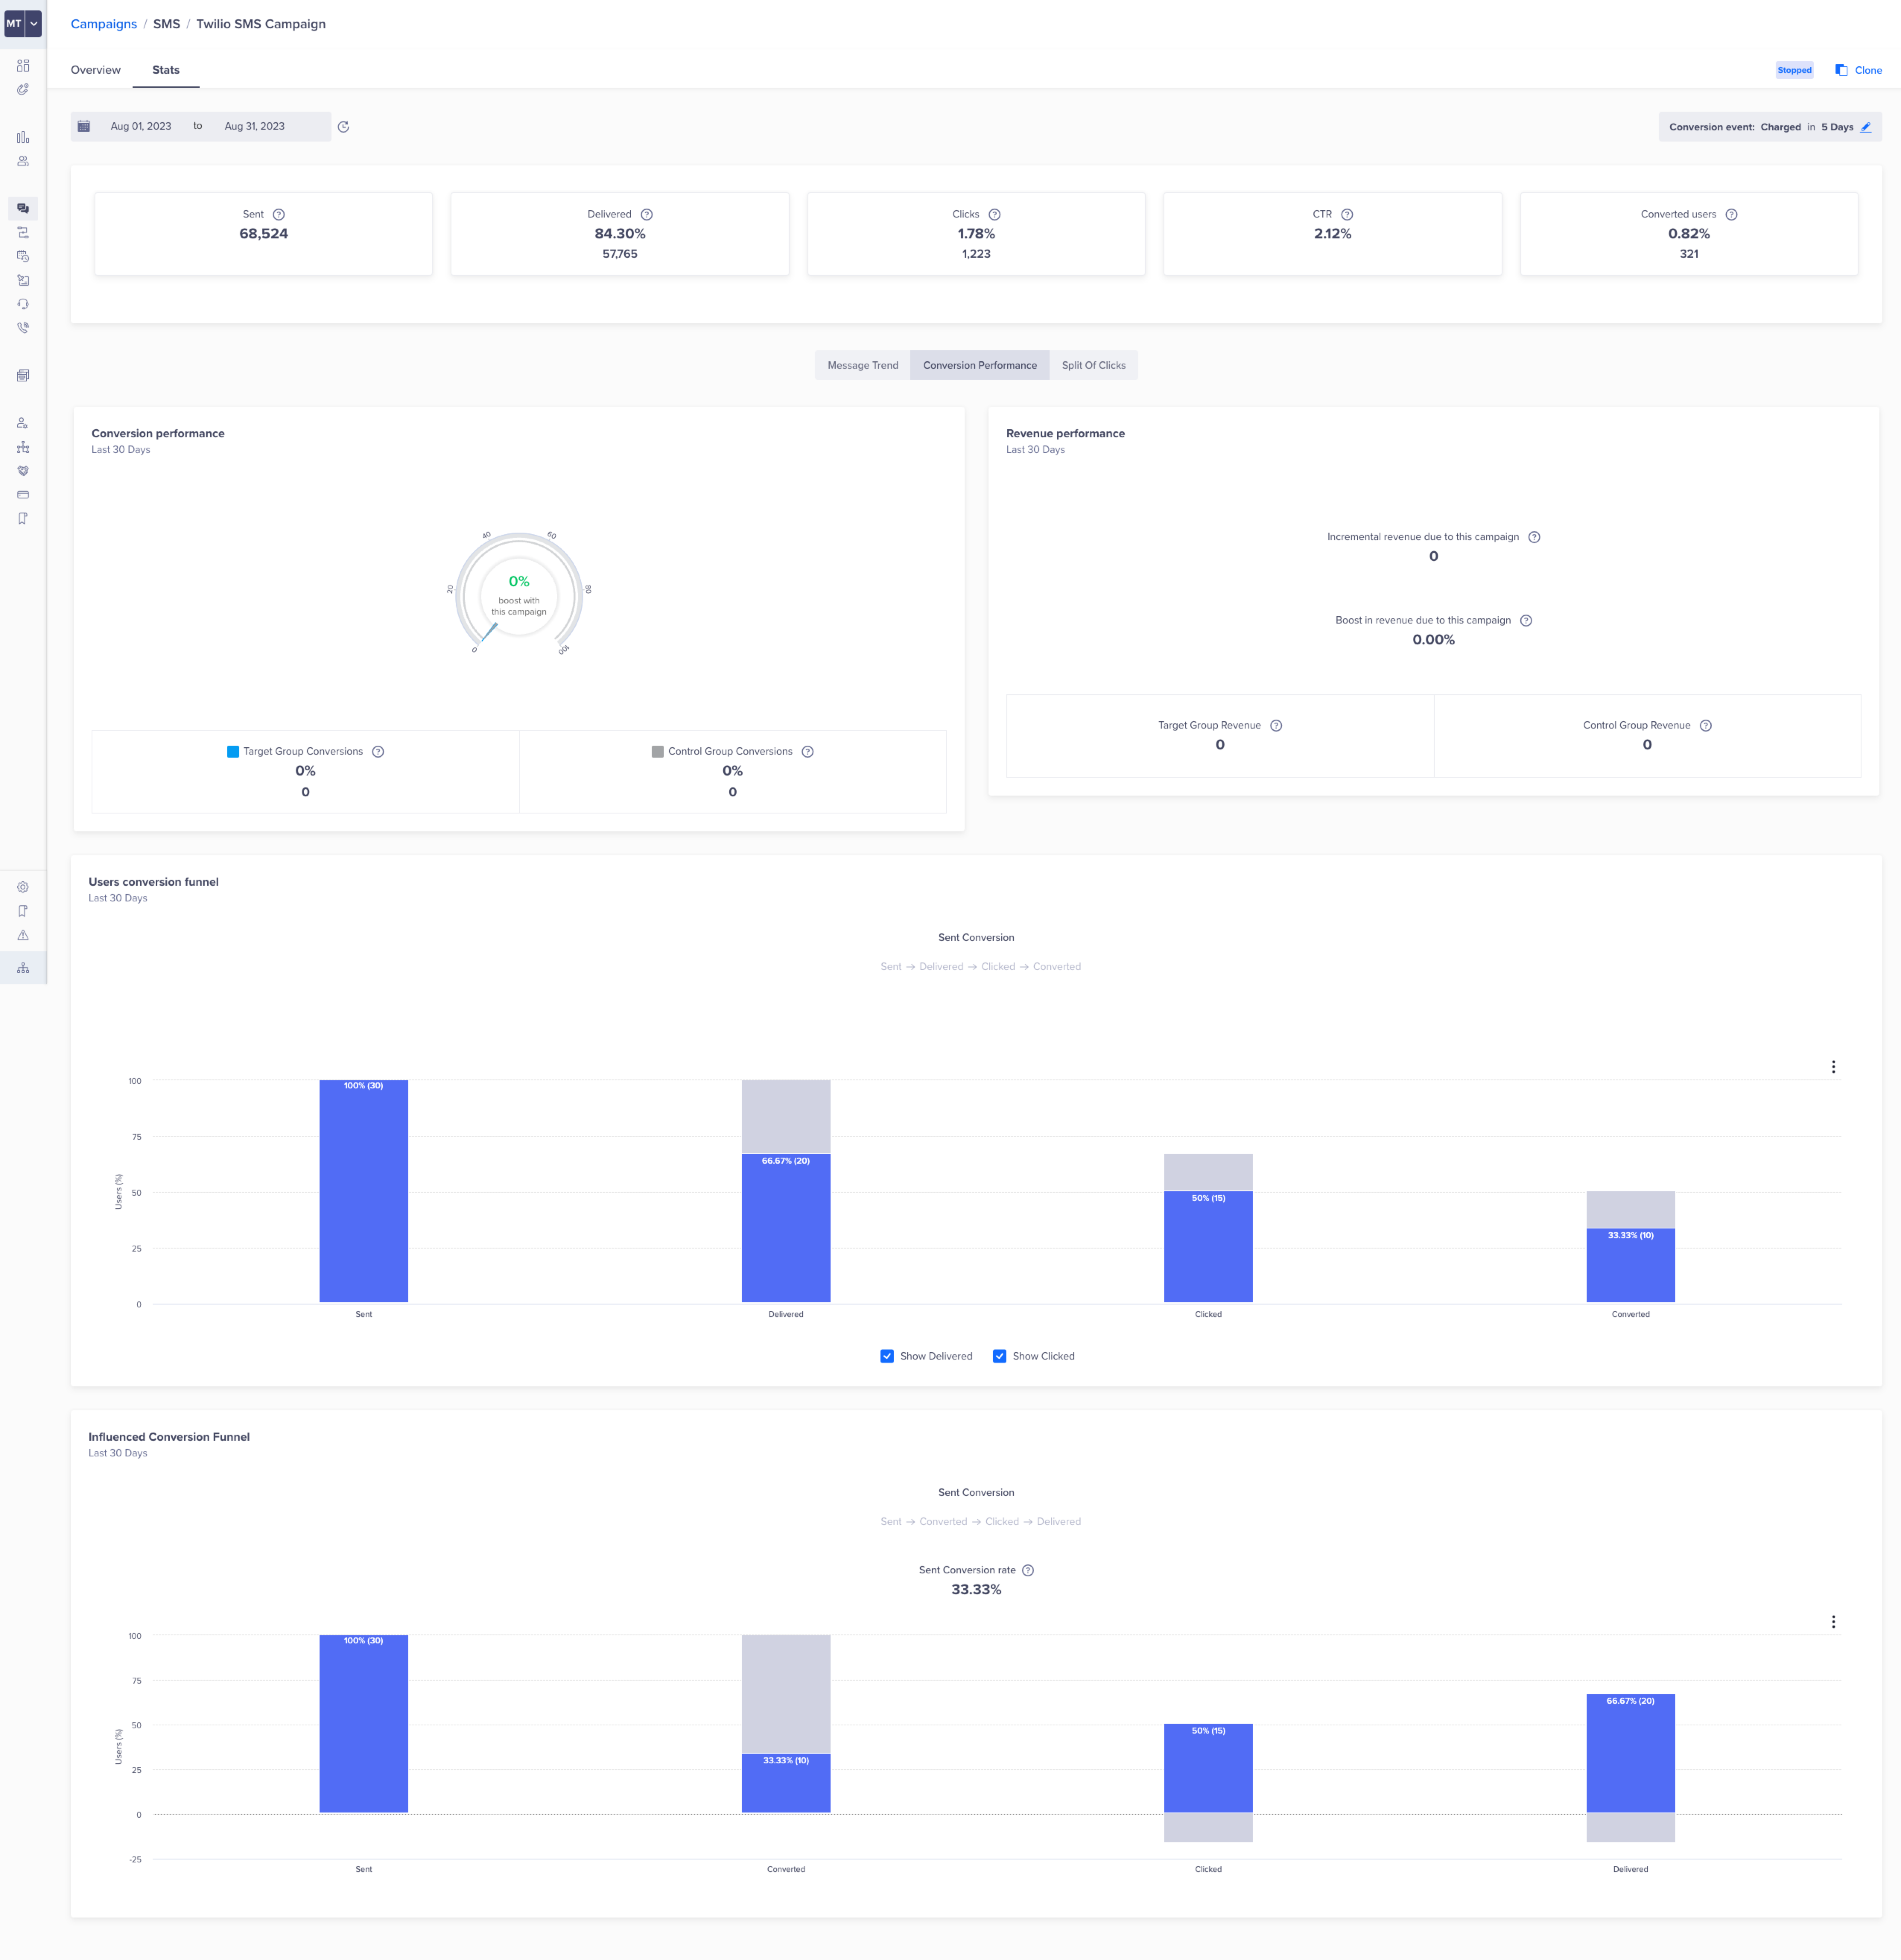Open the gear settings sidebar icon
Viewport: 1901px width, 1960px height.
pyautogui.click(x=23, y=887)
